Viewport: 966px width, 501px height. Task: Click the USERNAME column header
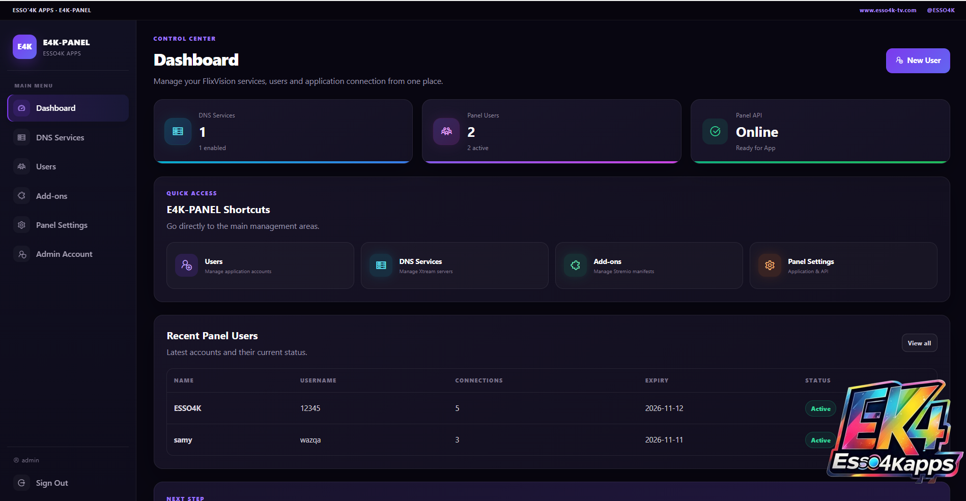[x=318, y=380]
